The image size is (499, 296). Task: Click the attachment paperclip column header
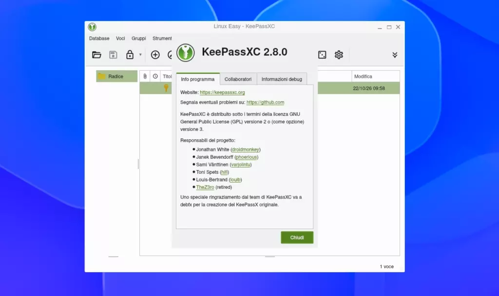tap(145, 76)
